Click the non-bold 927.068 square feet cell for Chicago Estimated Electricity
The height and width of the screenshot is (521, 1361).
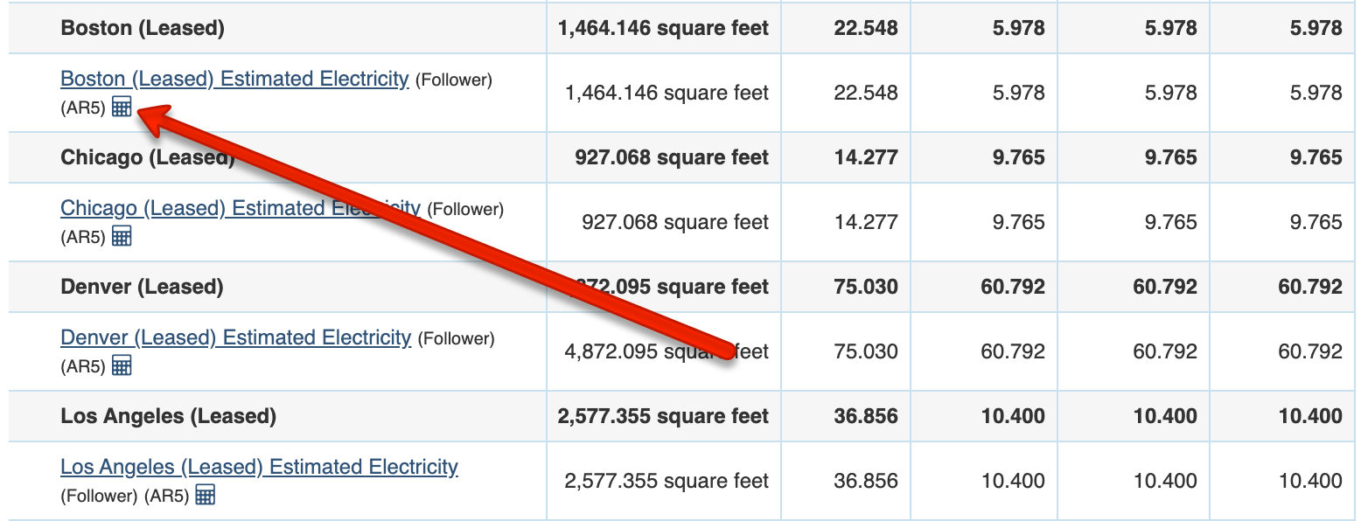(x=675, y=222)
